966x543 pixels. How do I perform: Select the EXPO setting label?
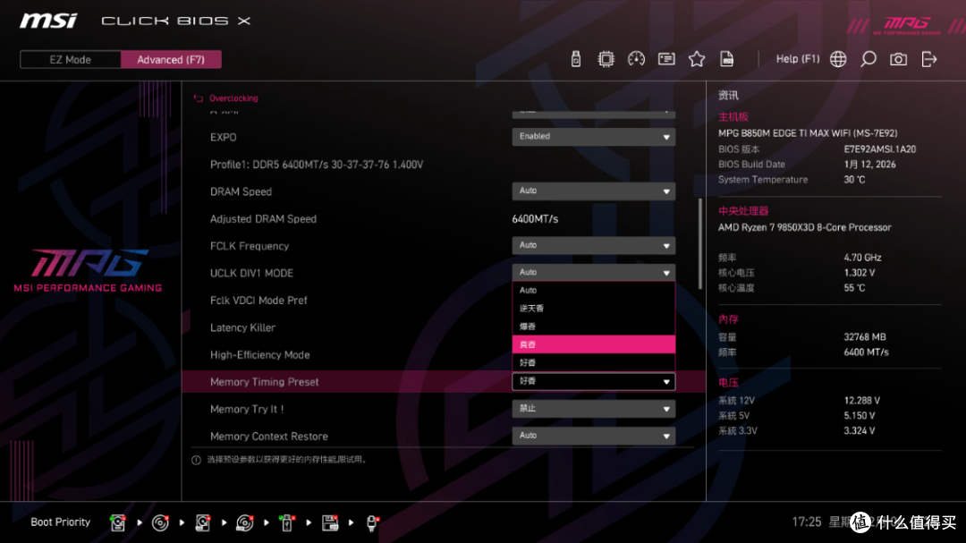[x=223, y=138]
